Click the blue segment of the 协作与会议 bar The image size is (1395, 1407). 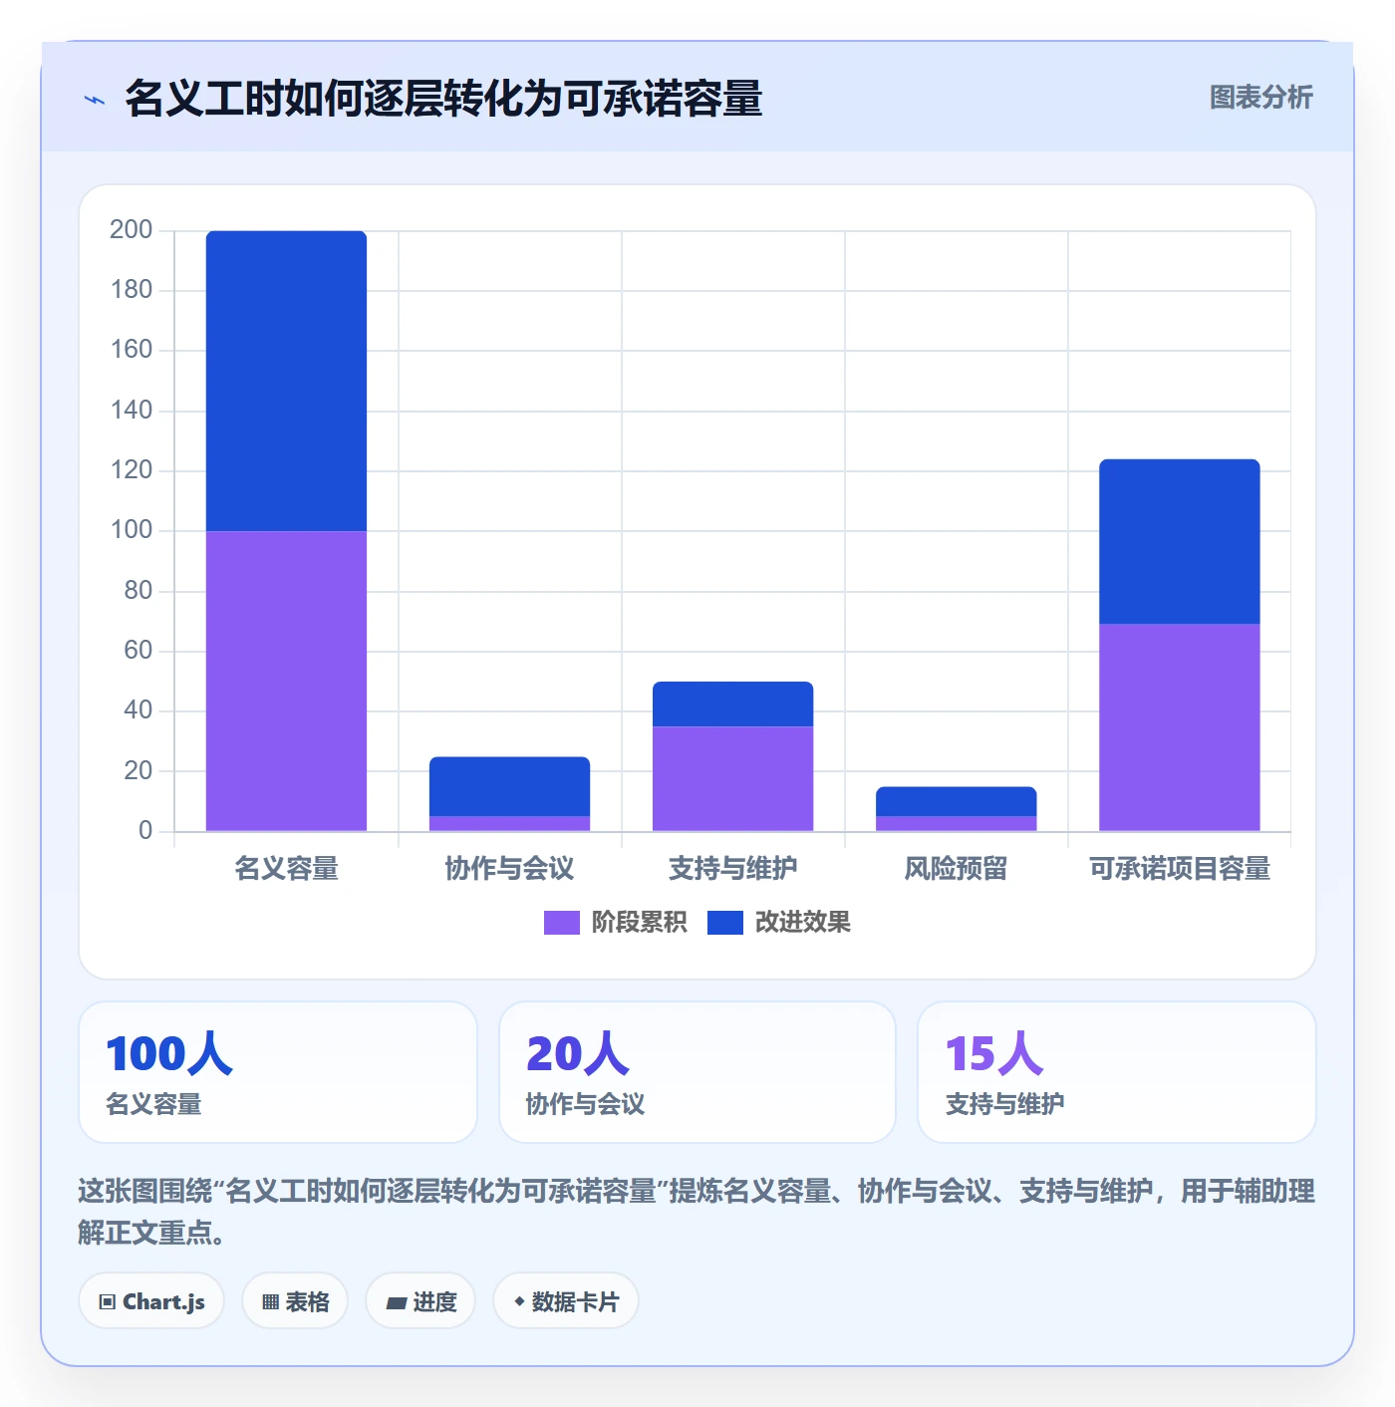(509, 786)
